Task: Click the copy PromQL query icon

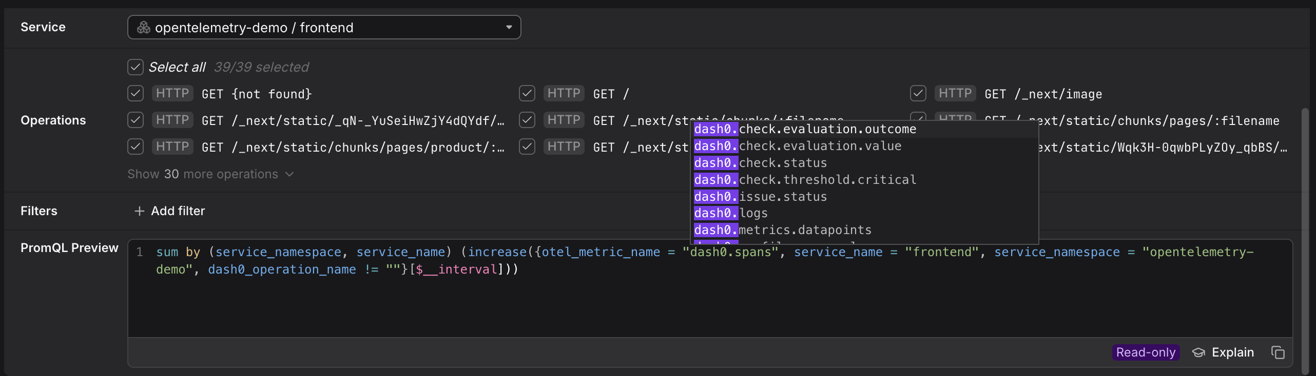Action: 1278,352
